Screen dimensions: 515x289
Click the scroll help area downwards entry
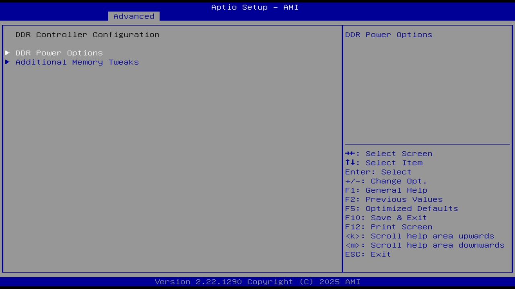pyautogui.click(x=424, y=245)
